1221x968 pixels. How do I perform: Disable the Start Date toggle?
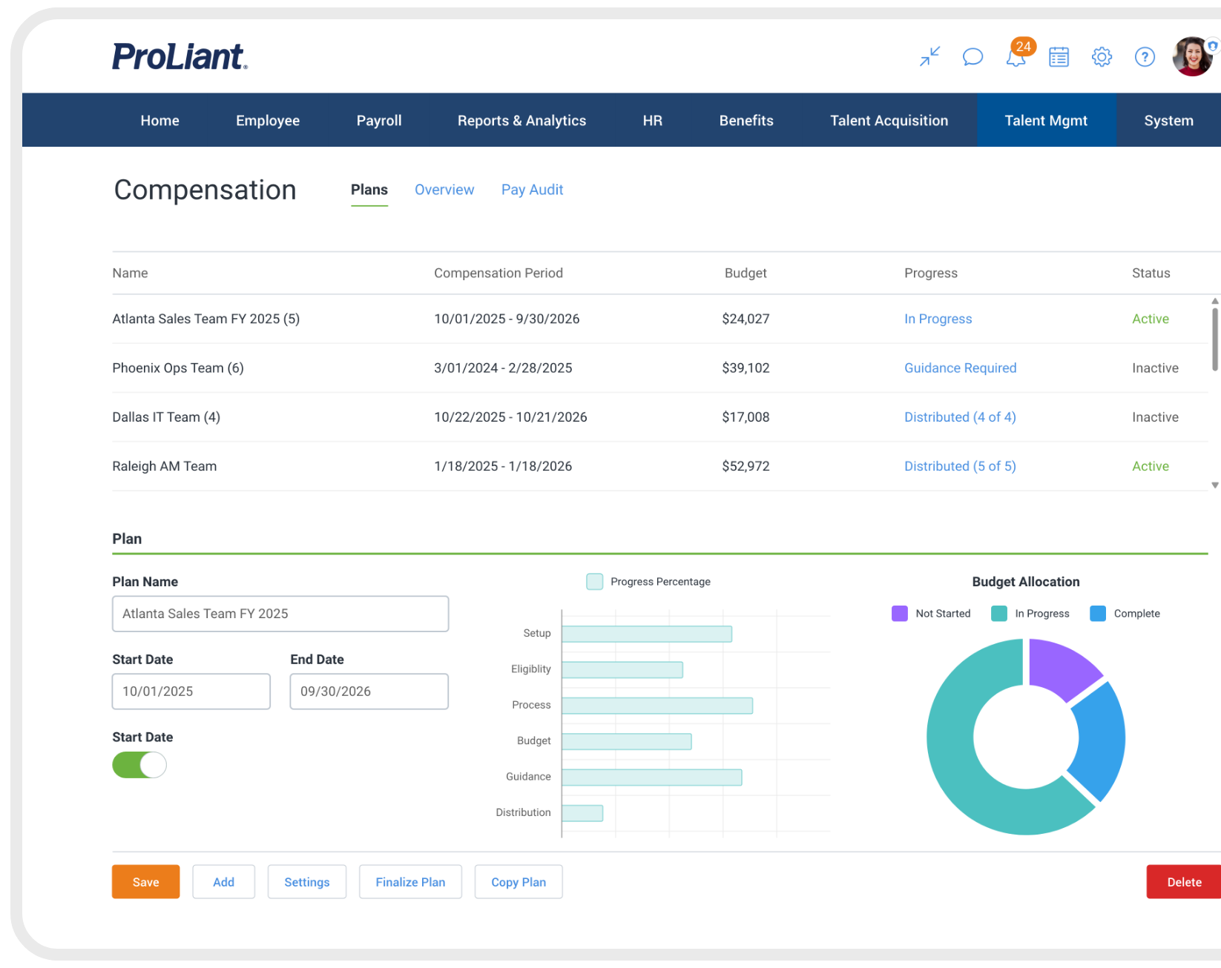pyautogui.click(x=139, y=764)
